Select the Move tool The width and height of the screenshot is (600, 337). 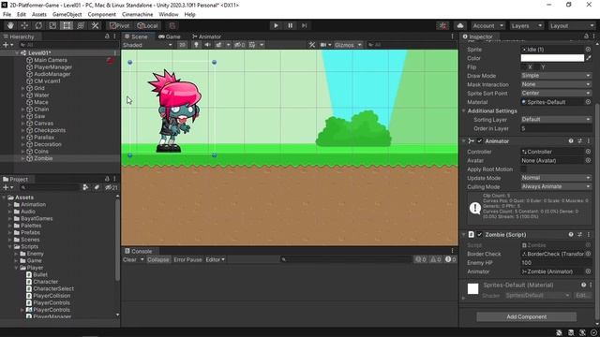point(24,25)
